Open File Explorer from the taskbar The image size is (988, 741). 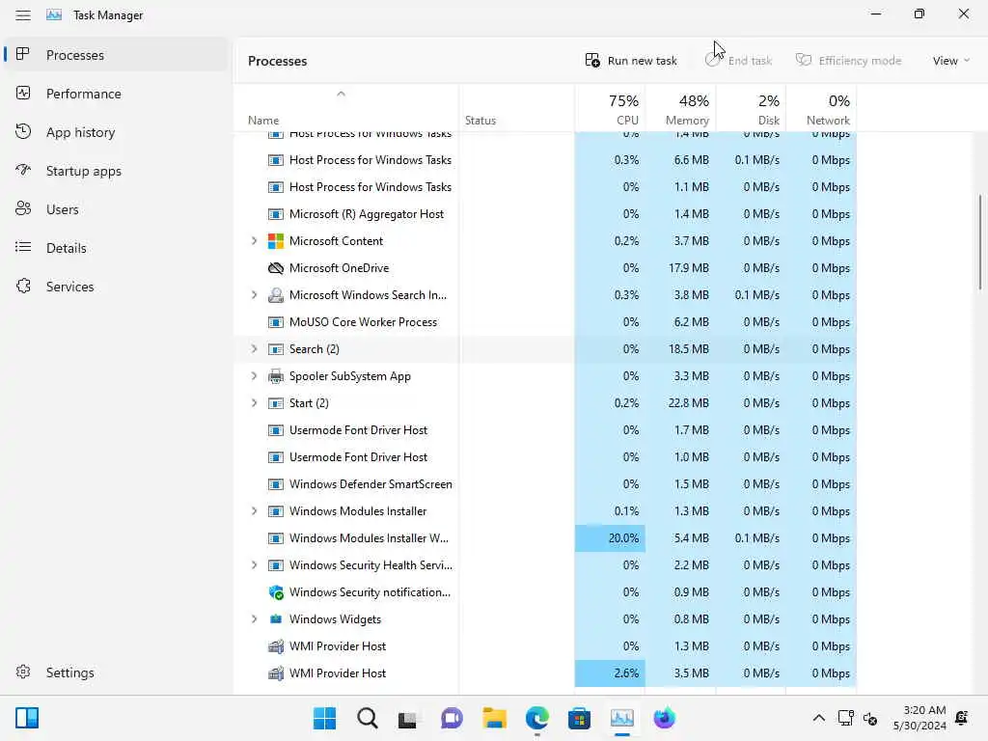coord(495,718)
